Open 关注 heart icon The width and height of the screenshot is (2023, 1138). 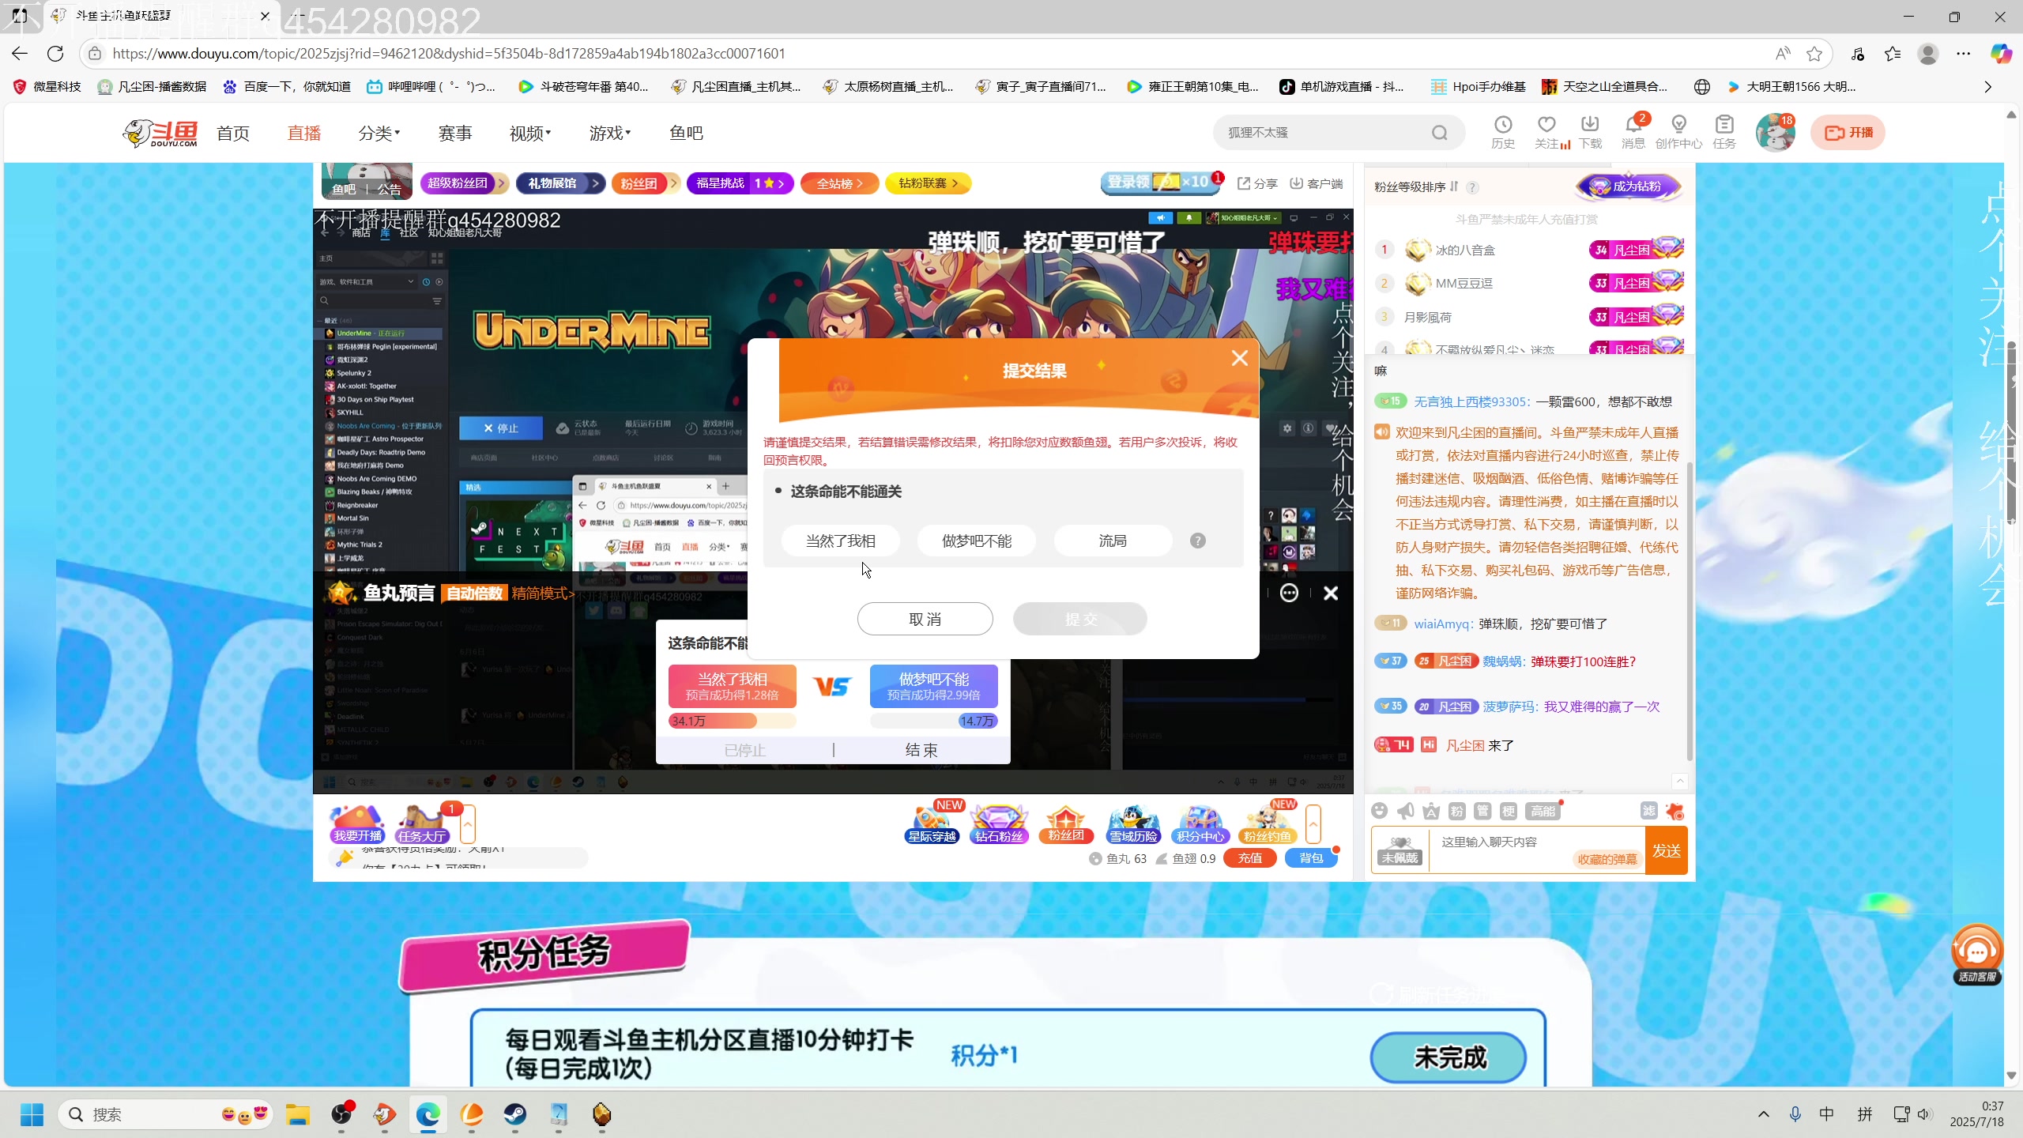click(1548, 132)
